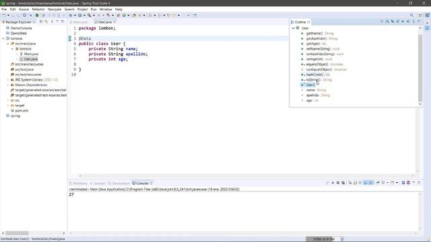Viewport: 431px width, 242px height.
Task: Switch to the Main.java editor tab
Action: tap(79, 22)
